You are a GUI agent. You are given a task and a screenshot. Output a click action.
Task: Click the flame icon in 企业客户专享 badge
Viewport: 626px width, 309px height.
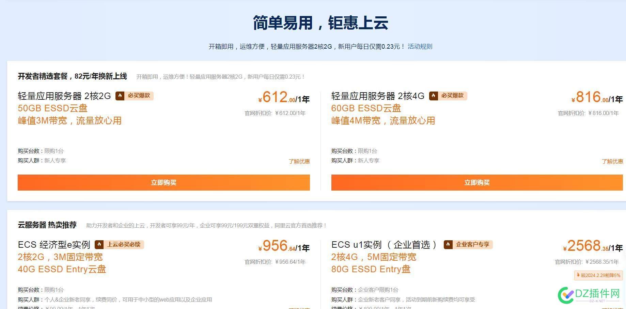[x=448, y=244]
